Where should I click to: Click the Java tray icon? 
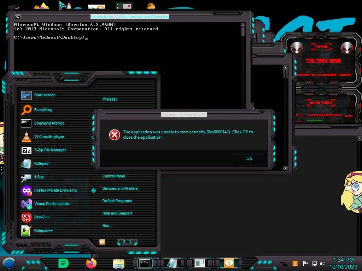pos(295,263)
